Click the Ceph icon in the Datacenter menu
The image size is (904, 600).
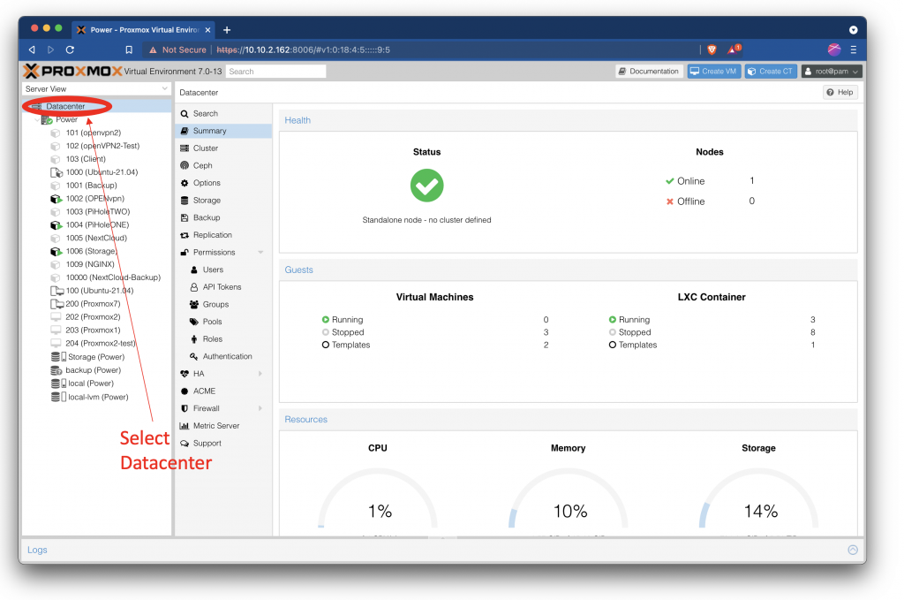click(185, 165)
